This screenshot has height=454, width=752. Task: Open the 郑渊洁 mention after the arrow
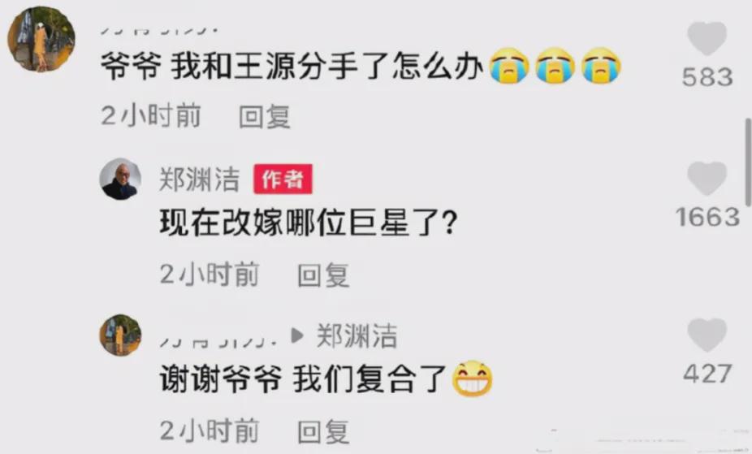point(357,335)
